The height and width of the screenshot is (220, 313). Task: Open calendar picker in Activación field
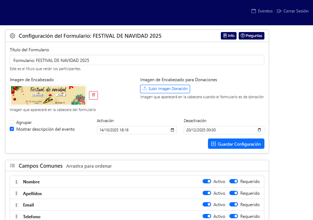tap(173, 130)
